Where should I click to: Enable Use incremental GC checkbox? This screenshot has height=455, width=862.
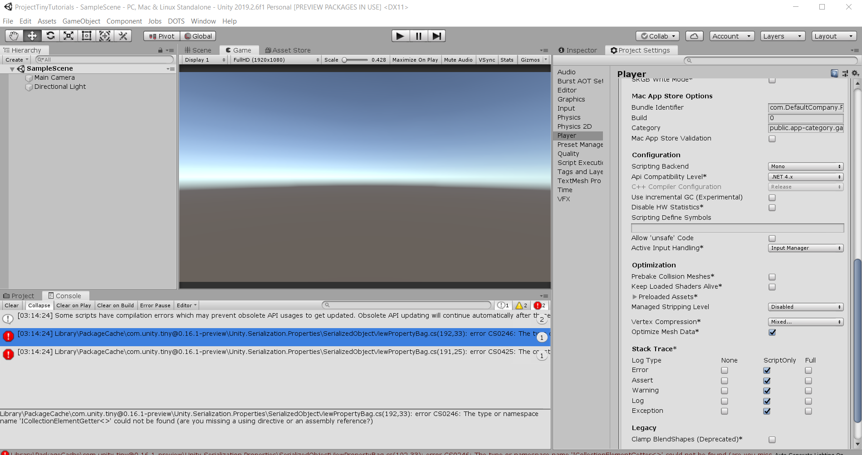tap(772, 198)
